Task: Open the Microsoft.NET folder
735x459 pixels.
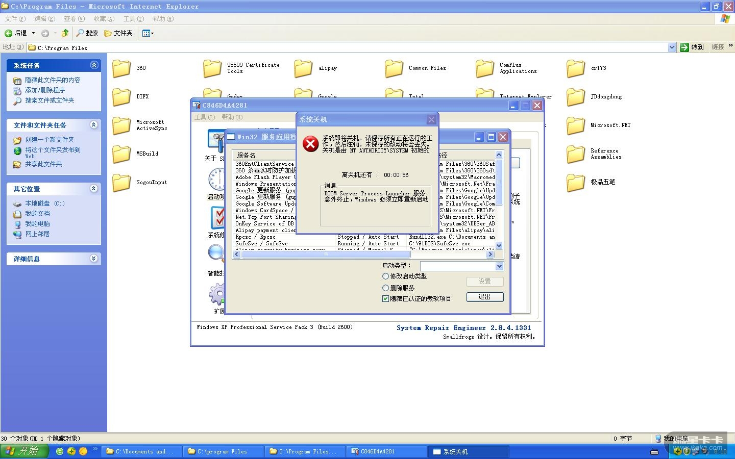Action: pos(576,125)
